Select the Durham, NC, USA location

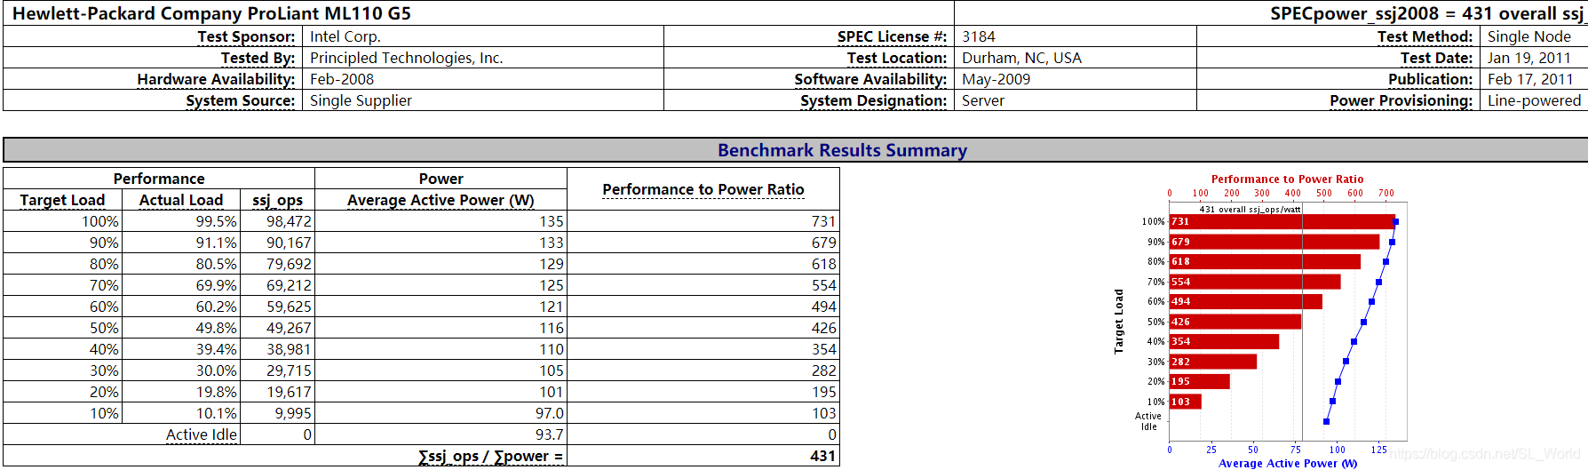click(1021, 58)
